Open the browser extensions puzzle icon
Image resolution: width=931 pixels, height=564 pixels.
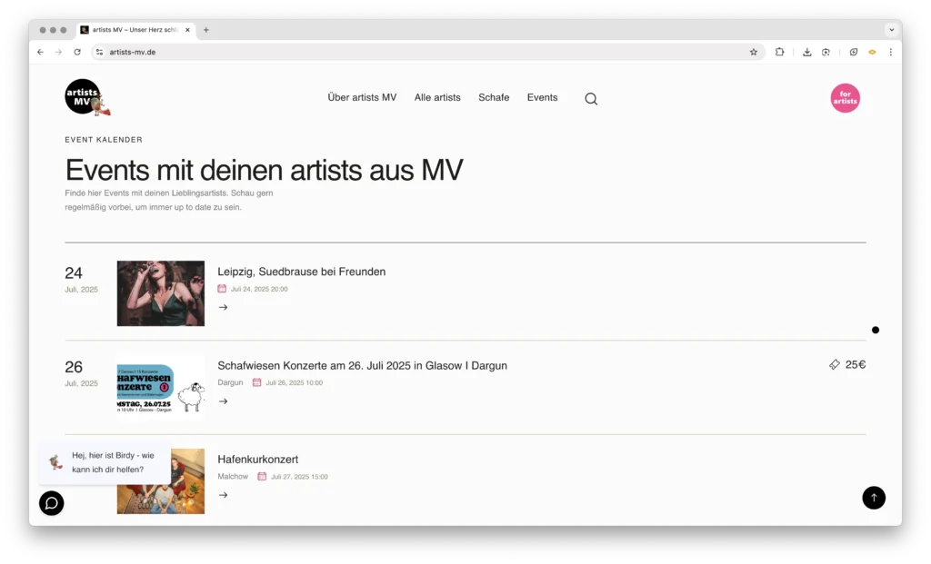[779, 52]
